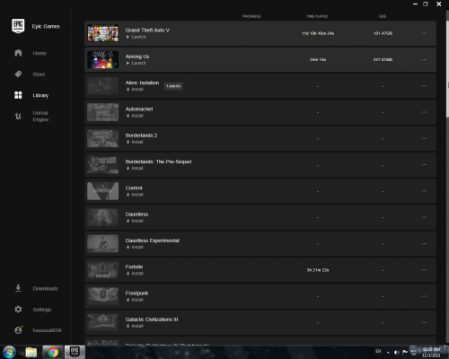Image resolution: width=449 pixels, height=359 pixels.
Task: Sort by the Time Played column header
Action: [317, 16]
